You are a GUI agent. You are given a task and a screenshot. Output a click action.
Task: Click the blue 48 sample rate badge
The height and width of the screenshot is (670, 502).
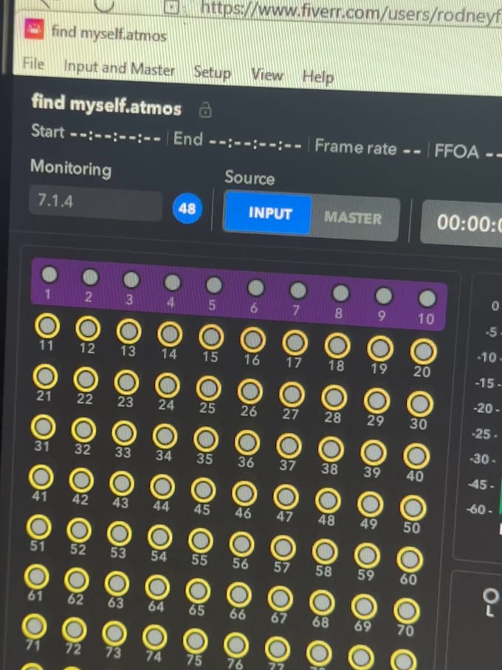tap(187, 208)
